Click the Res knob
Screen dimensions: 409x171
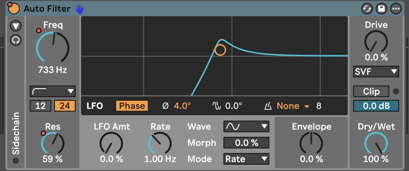53,143
